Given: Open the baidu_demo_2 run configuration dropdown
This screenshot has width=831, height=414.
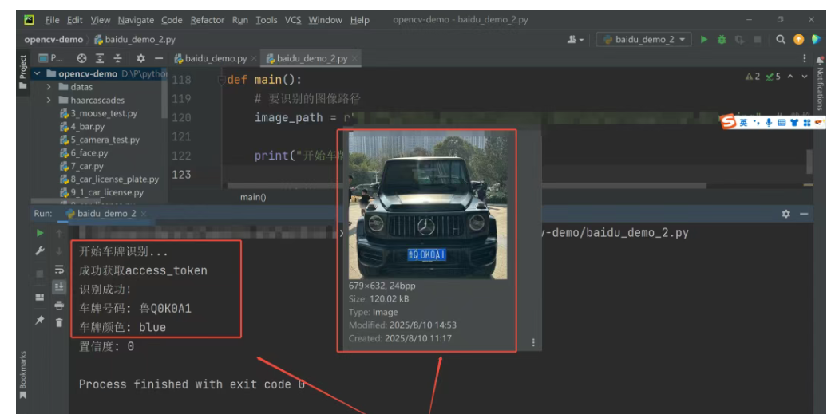Looking at the screenshot, I should pyautogui.click(x=644, y=40).
